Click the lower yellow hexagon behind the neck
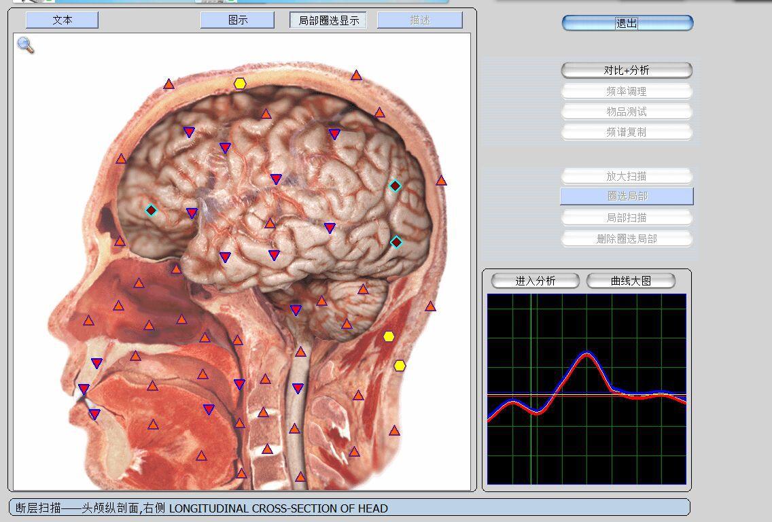Viewport: 772px width, 522px height. 400,366
